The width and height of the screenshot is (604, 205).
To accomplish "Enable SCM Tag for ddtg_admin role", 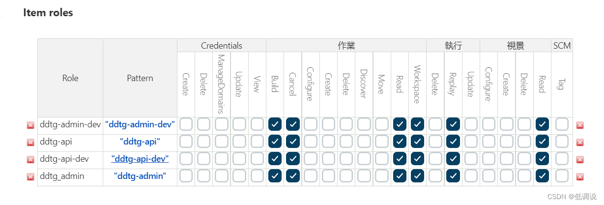I will coord(562,176).
